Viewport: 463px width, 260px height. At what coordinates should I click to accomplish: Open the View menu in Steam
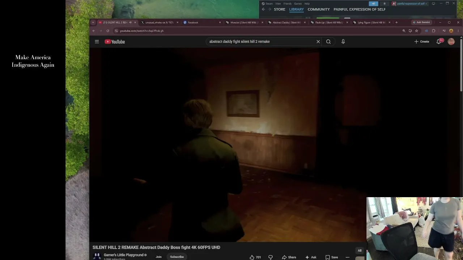tap(278, 4)
